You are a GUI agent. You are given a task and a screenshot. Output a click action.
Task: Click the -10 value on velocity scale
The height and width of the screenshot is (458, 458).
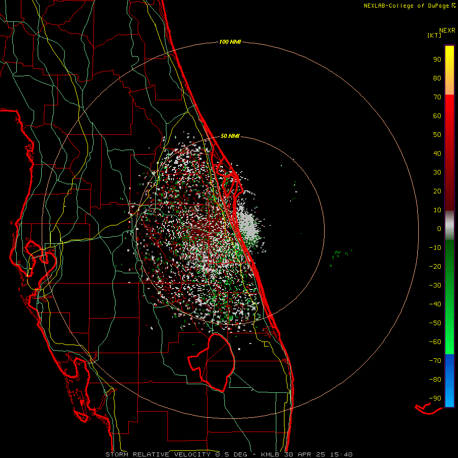point(435,248)
